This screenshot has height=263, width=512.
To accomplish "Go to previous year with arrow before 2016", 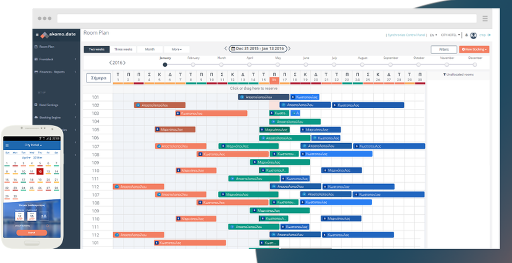I will 111,63.
